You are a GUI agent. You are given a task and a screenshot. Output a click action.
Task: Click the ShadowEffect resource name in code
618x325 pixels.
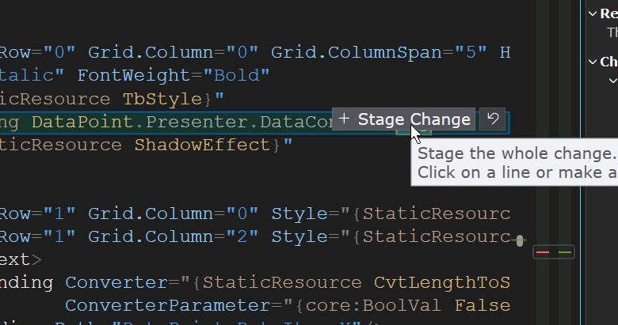click(203, 145)
